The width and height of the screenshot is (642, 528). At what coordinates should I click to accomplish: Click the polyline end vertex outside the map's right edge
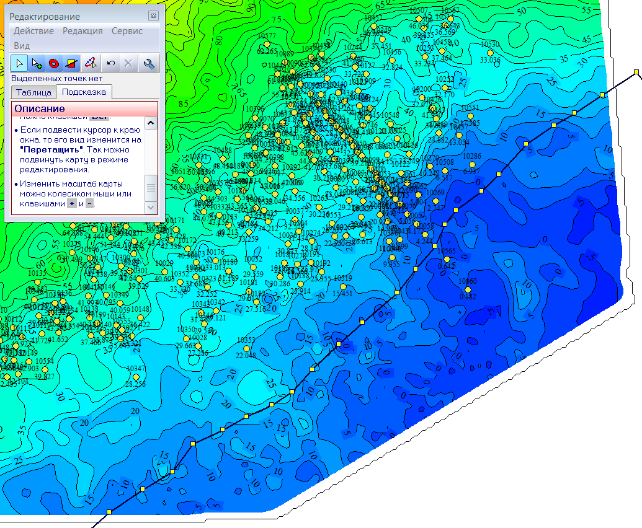636,72
